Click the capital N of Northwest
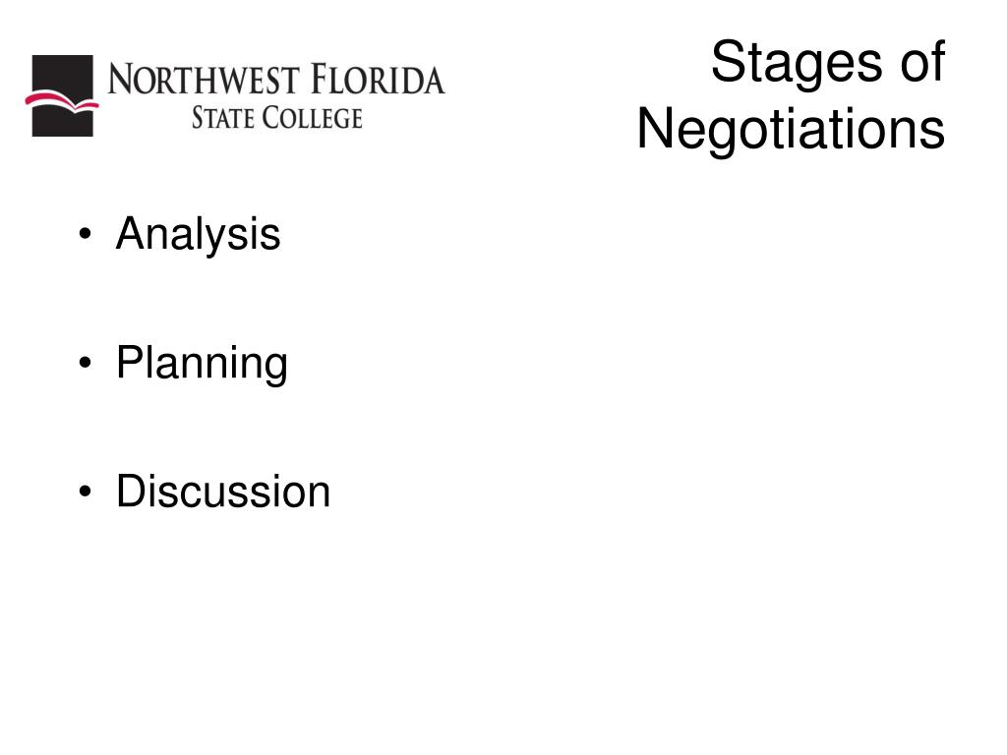Viewport: 1007px width, 755px height. point(121,81)
